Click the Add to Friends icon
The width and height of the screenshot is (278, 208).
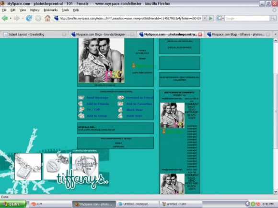click(81, 104)
